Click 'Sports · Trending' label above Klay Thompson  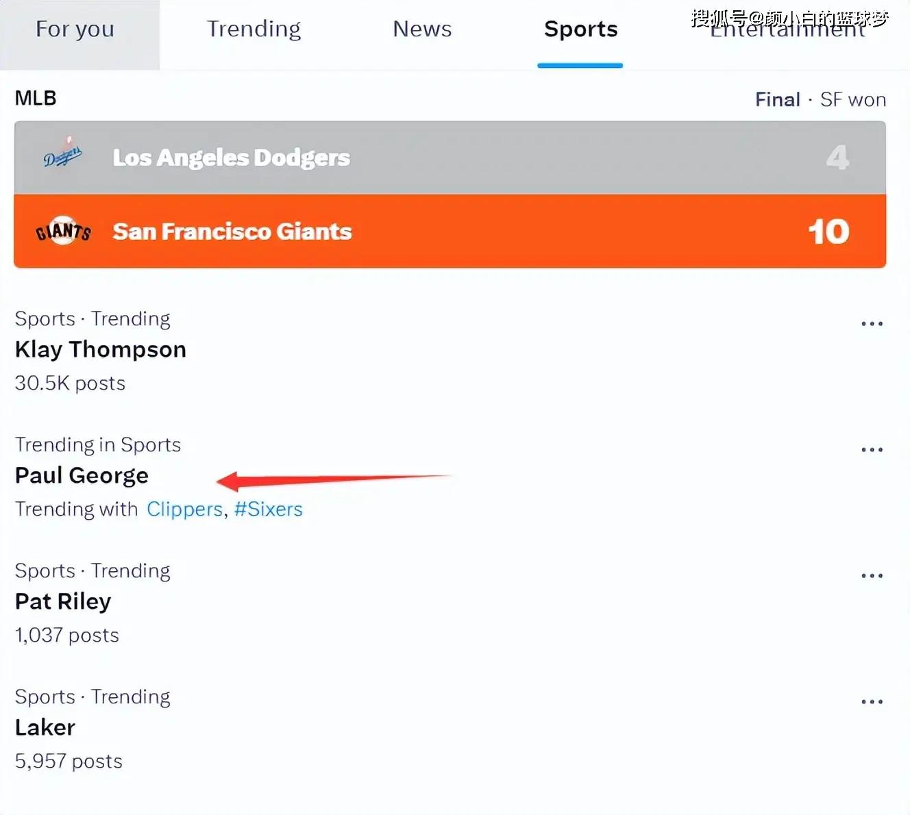pyautogui.click(x=93, y=319)
